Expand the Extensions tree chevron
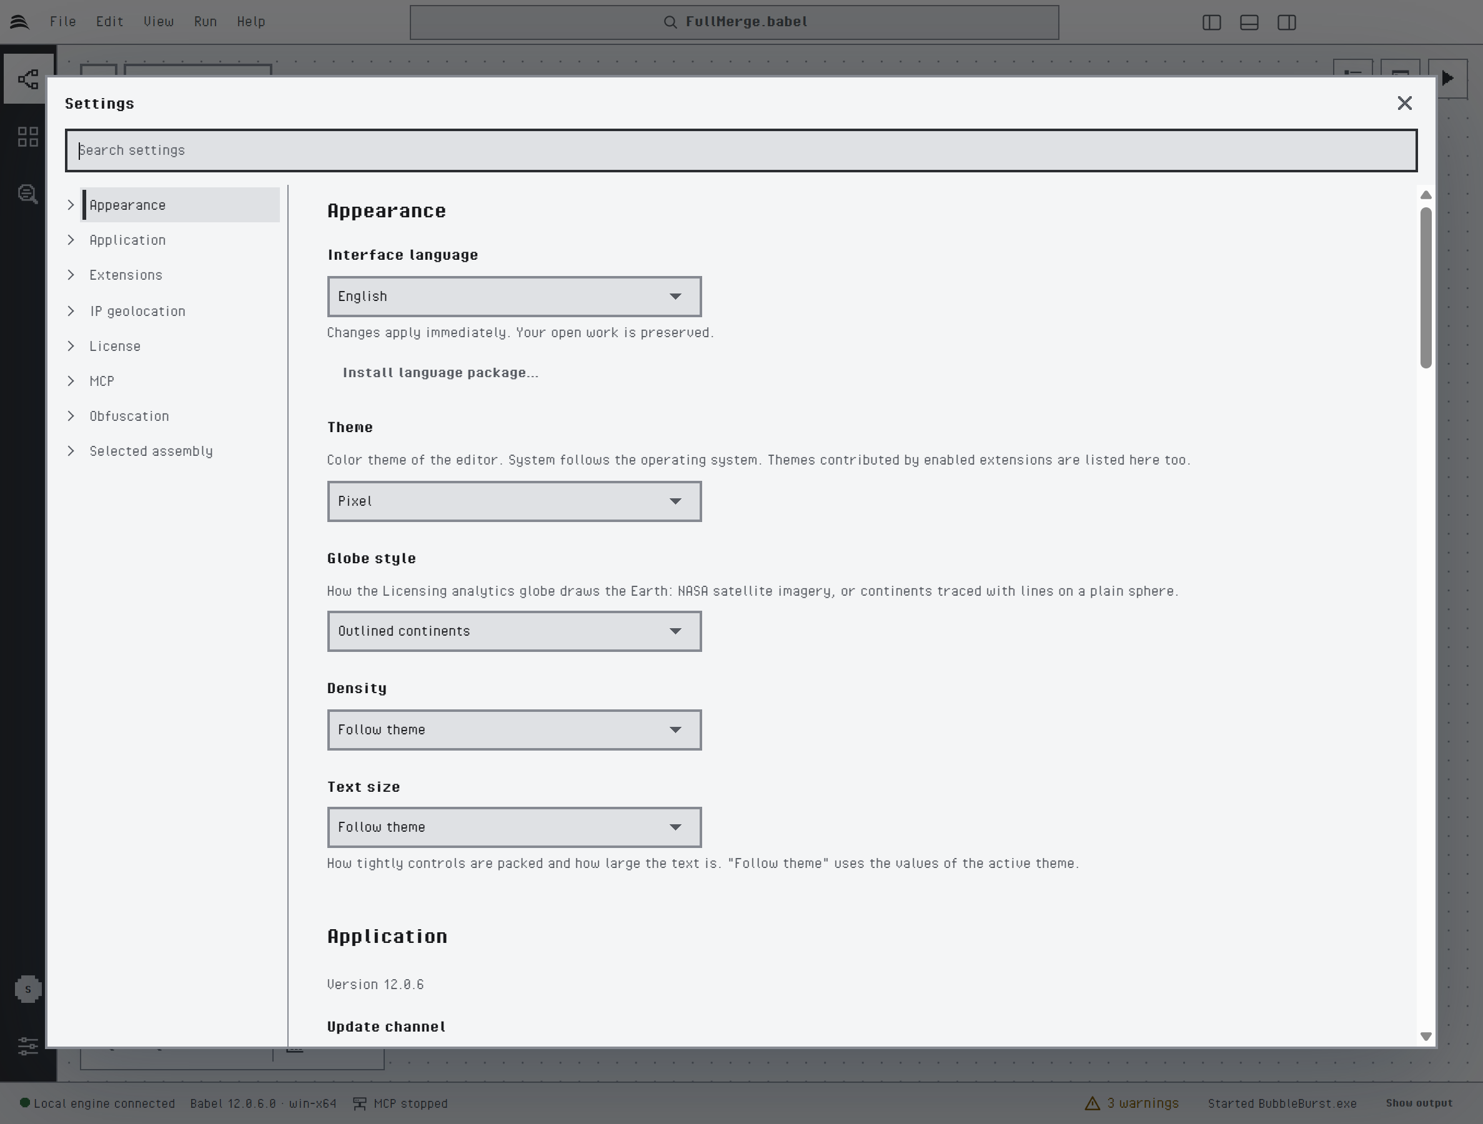The height and width of the screenshot is (1124, 1483). coord(71,275)
